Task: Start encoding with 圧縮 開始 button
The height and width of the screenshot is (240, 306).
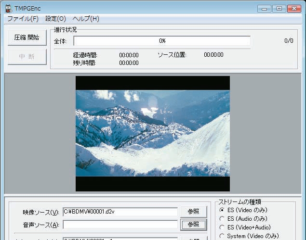Action: (27, 38)
